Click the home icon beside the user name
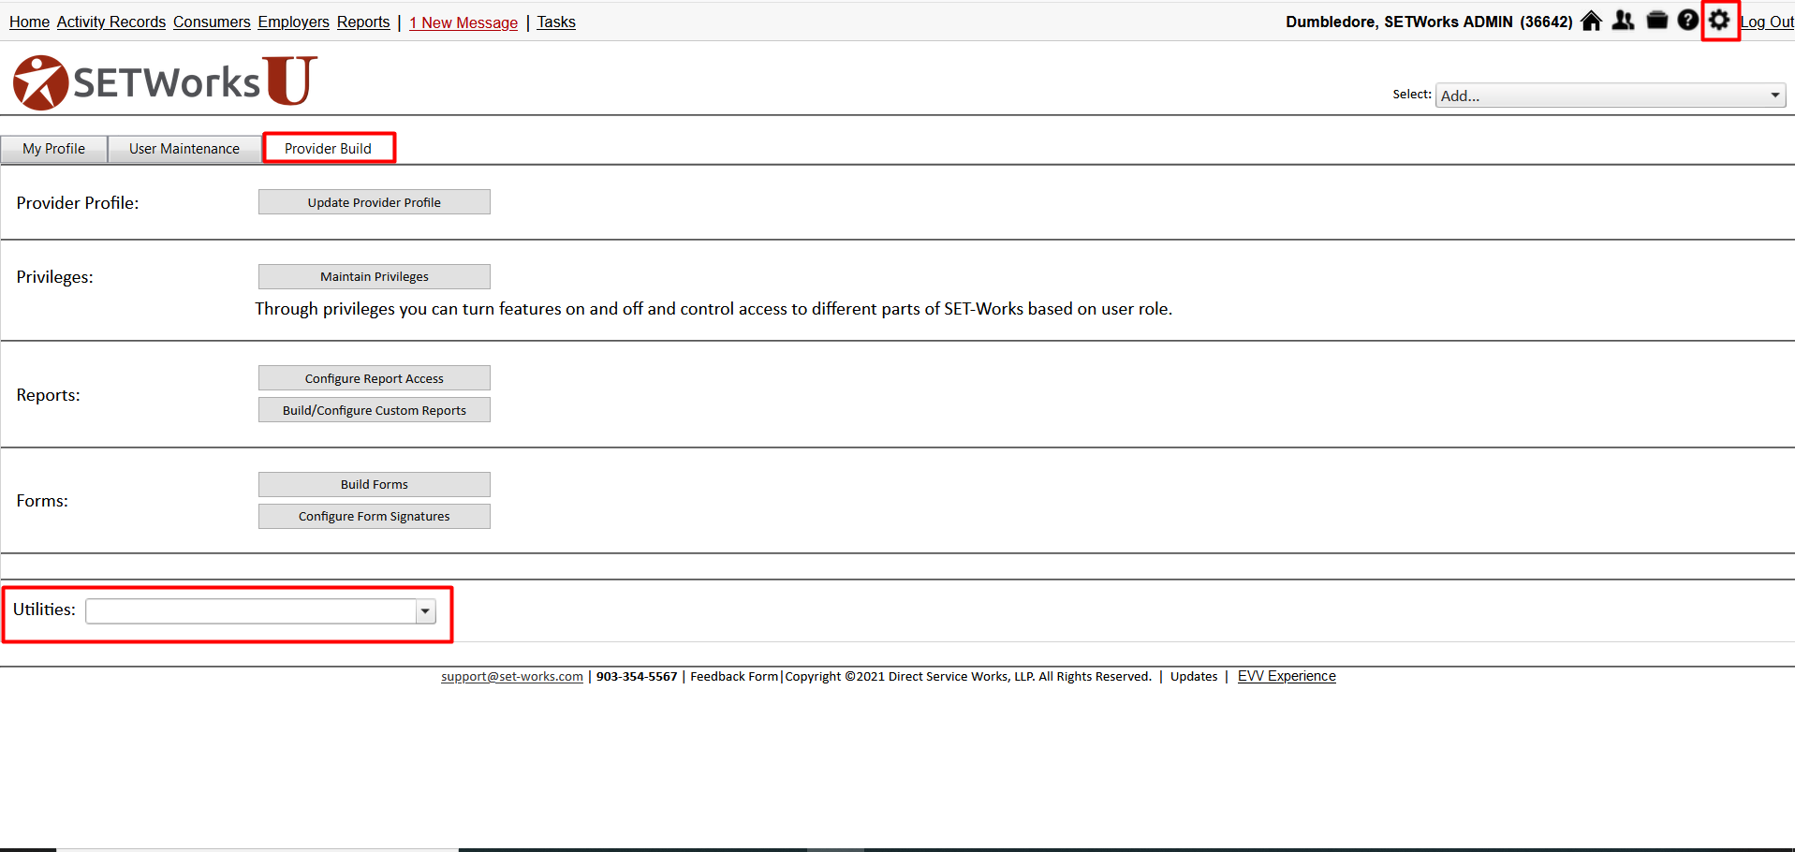Image resolution: width=1795 pixels, height=852 pixels. pyautogui.click(x=1591, y=21)
